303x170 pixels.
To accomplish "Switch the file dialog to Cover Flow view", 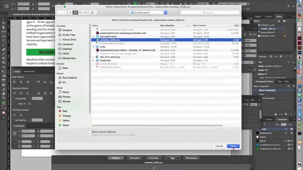I will pyautogui.click(x=85, y=13).
